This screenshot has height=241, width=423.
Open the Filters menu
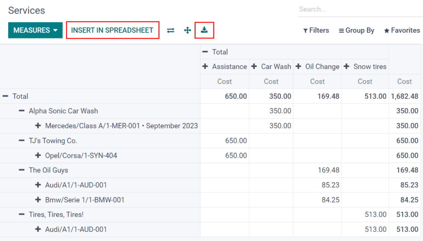(316, 30)
